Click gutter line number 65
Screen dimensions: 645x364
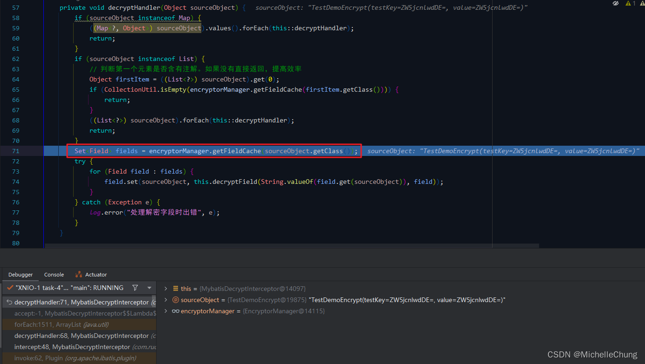click(16, 89)
